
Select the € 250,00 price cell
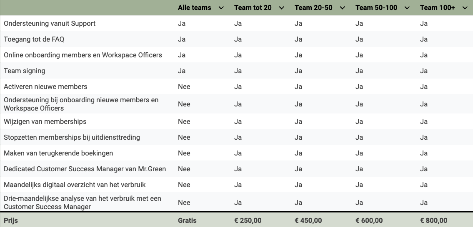coord(248,221)
